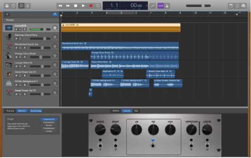
Task: Click the Rewind transport button
Action: coord(60,6)
